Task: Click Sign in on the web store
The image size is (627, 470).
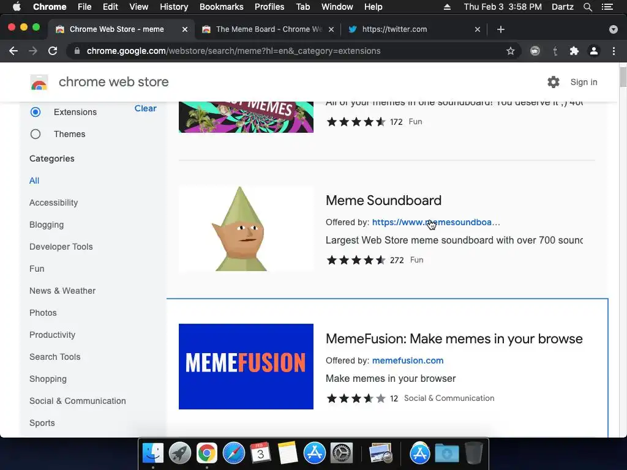Action: click(584, 82)
